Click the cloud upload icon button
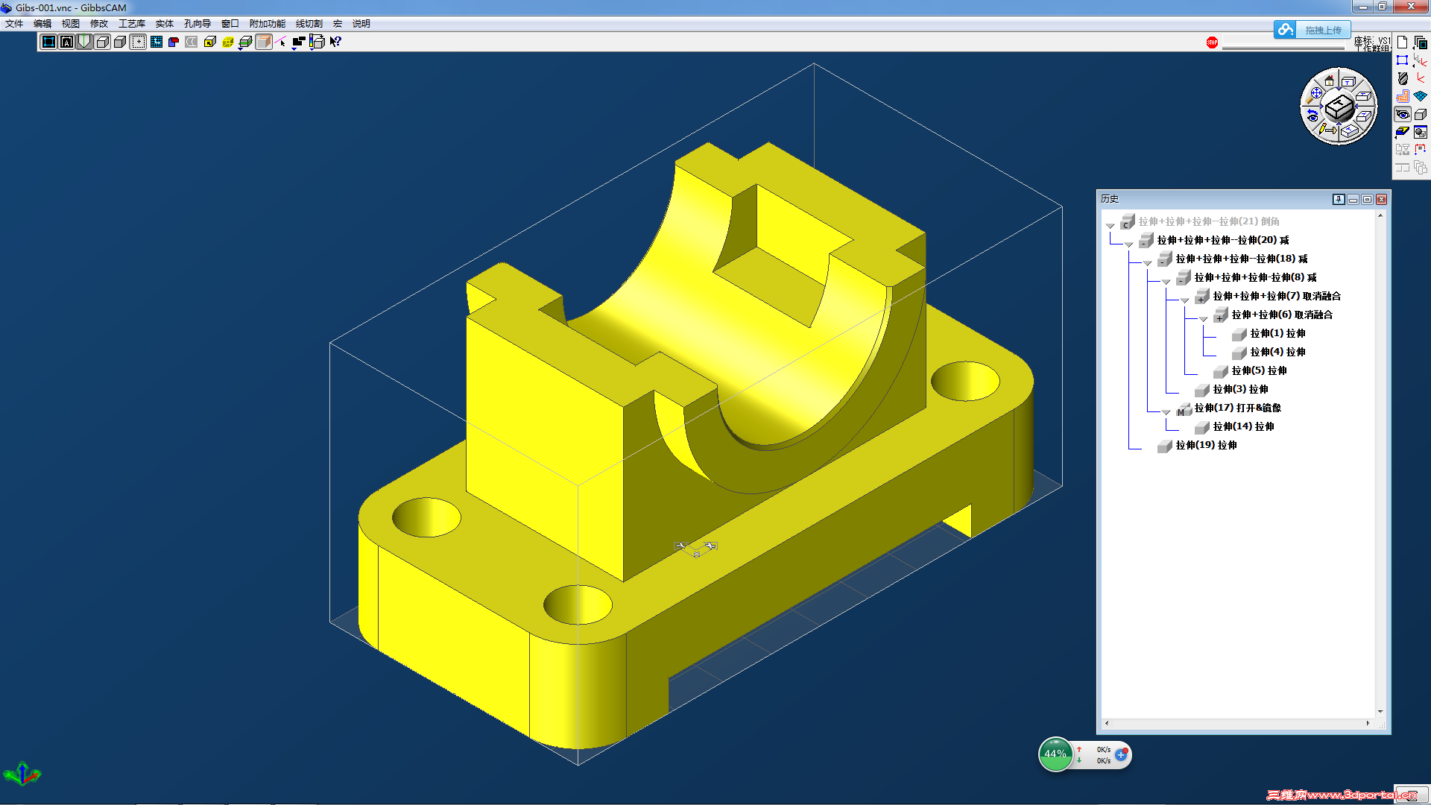The height and width of the screenshot is (805, 1431). point(1286,30)
